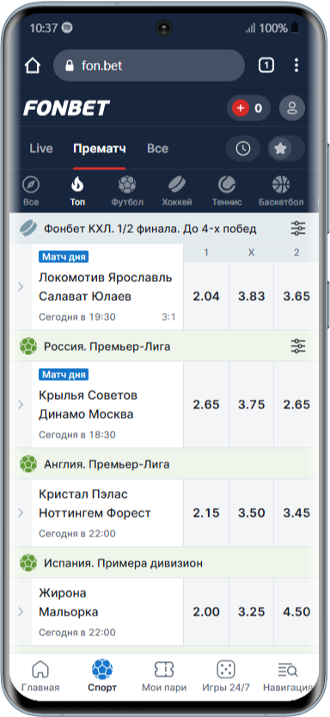
Task: Toggle the favorites star switch
Action: 285,149
